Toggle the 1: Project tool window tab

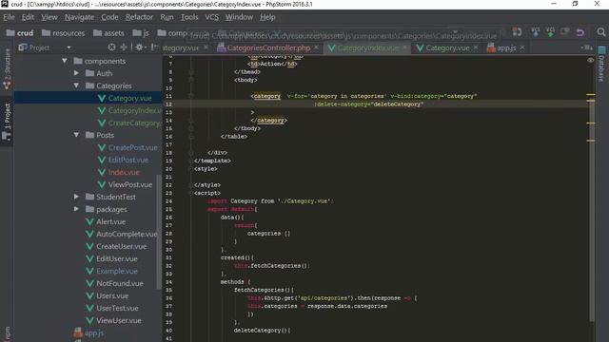tap(7, 121)
